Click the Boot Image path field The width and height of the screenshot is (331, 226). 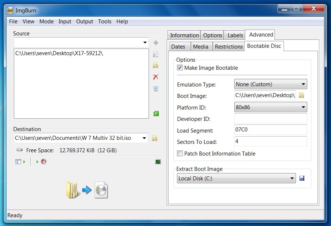click(265, 95)
